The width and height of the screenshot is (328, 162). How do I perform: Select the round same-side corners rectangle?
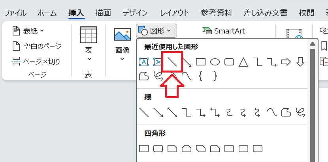[x=243, y=149]
